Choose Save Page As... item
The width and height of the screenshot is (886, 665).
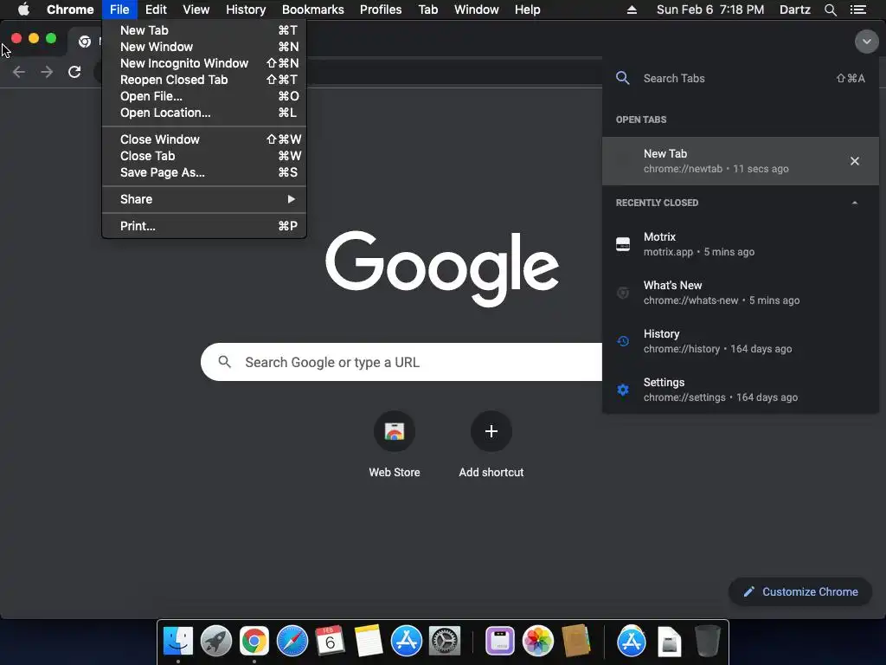(204, 172)
